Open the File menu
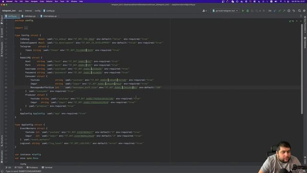 tap(16, 1)
